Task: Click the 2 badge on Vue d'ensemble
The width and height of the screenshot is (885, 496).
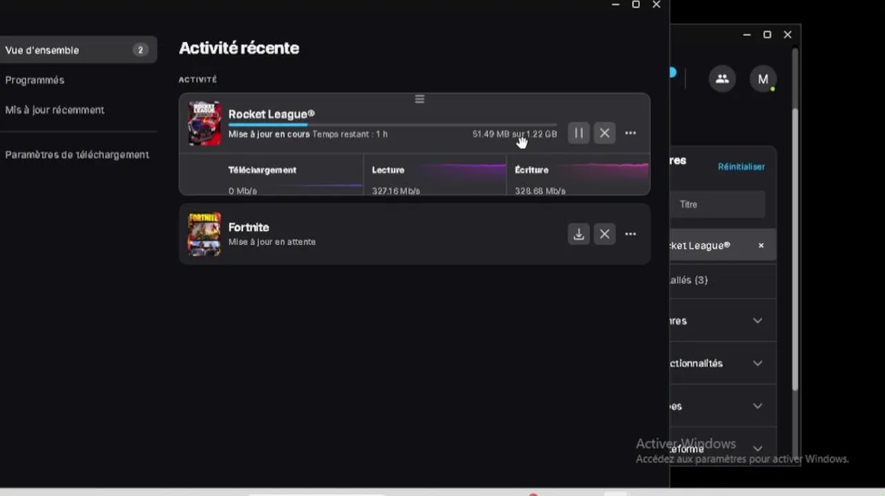Action: [140, 50]
